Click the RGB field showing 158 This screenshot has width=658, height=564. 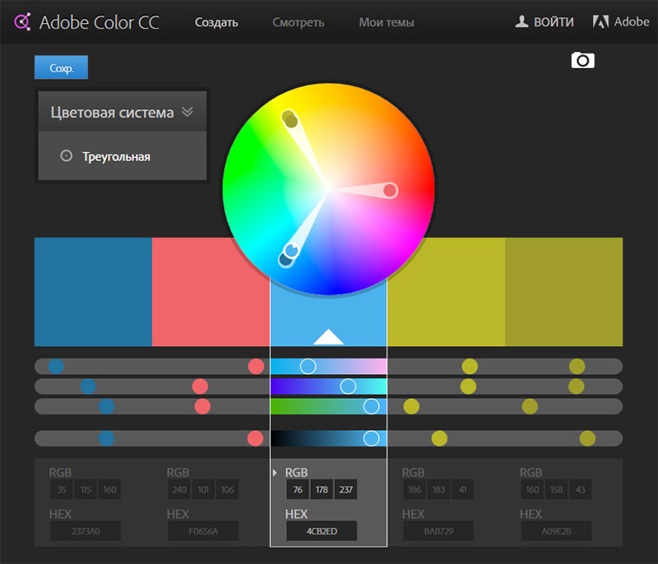point(557,489)
